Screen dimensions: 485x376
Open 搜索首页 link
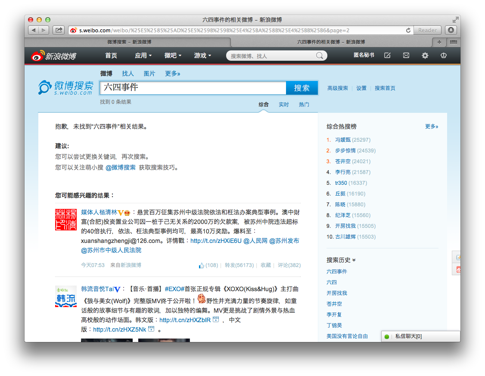[385, 88]
